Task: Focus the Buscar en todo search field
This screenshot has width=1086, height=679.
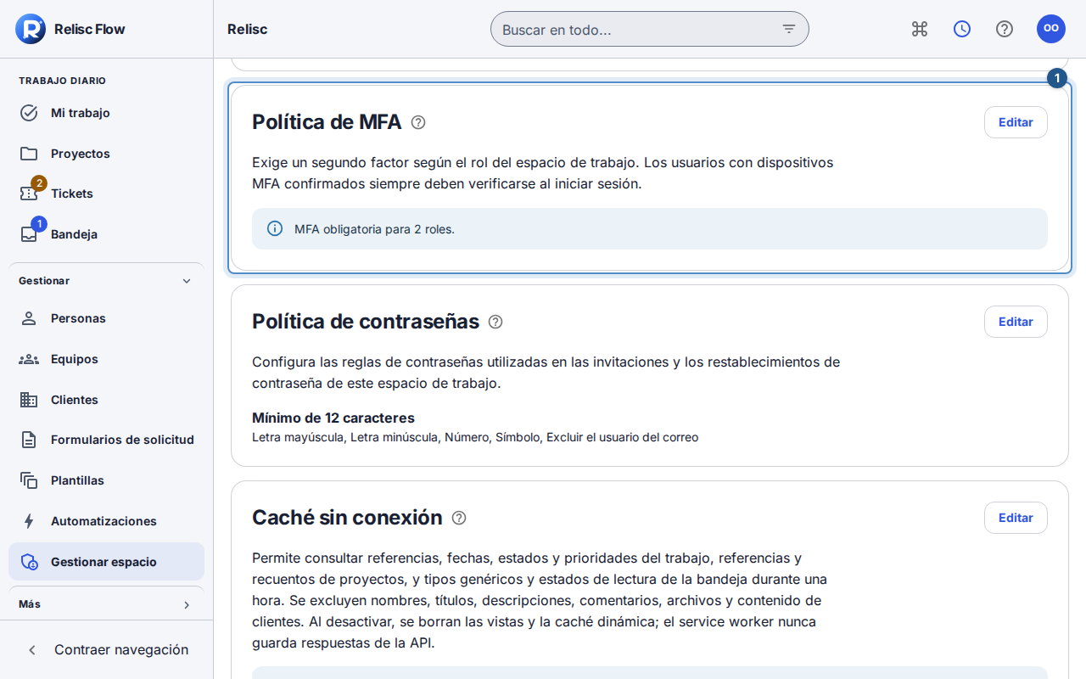Action: (650, 29)
